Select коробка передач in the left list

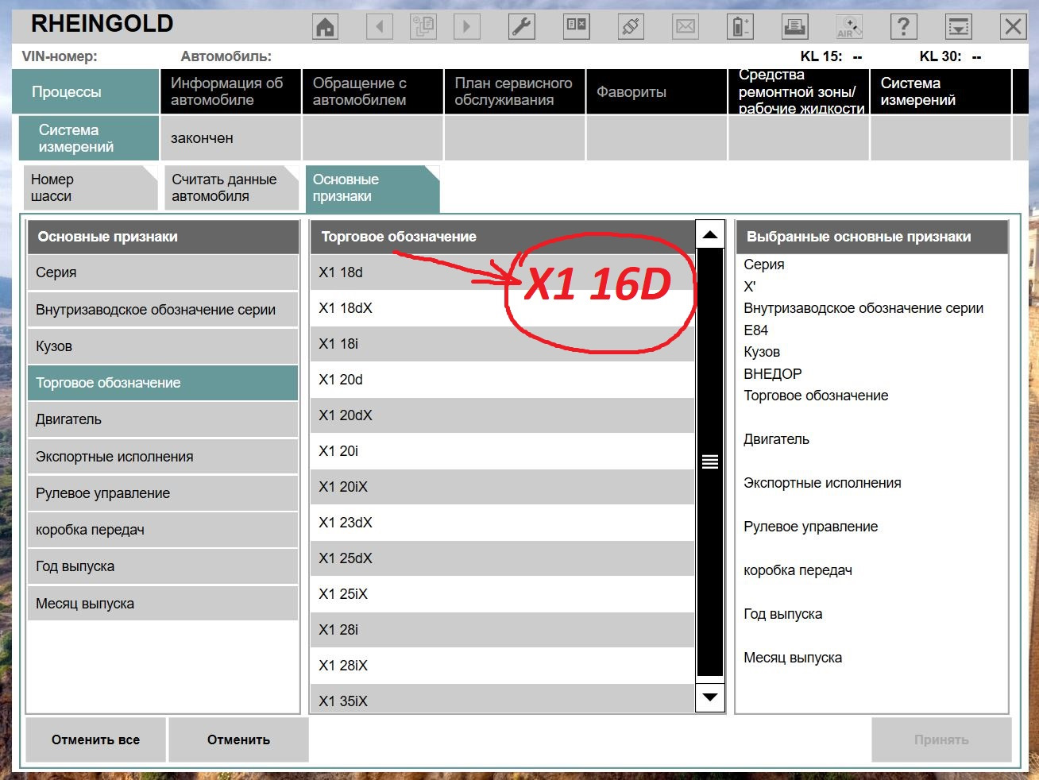tap(163, 530)
